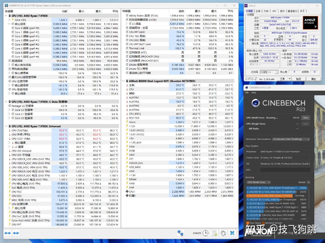This screenshot has width=325, height=243.
Task: Click the 工具 button in CPU-Z
Action: coord(282,79)
